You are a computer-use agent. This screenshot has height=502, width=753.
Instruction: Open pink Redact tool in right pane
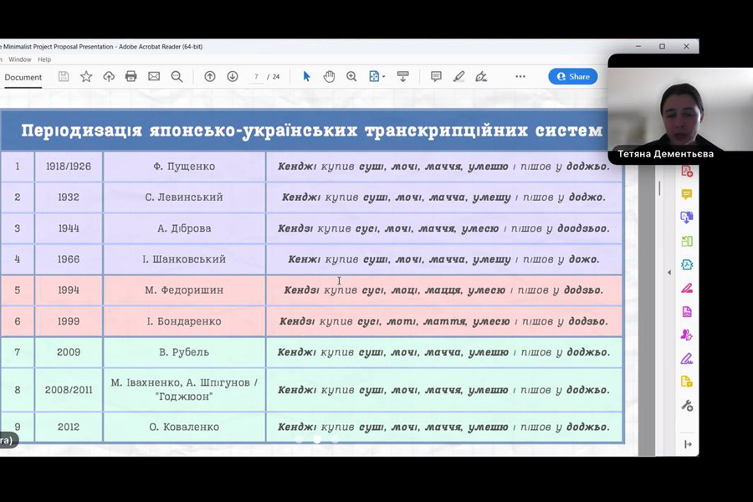pyautogui.click(x=687, y=288)
